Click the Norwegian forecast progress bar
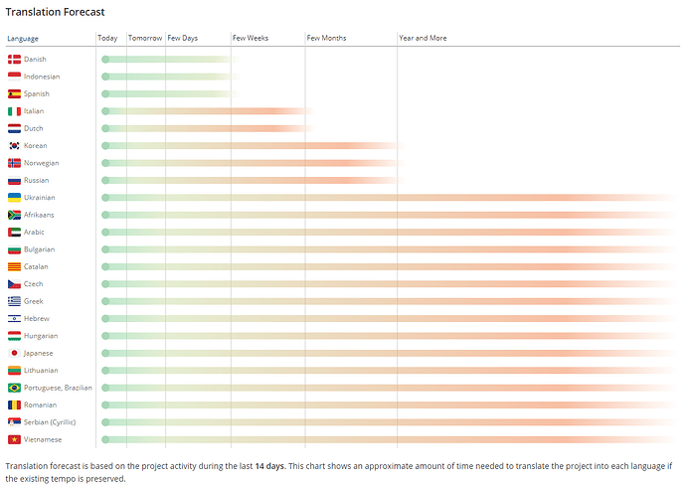Screen dimensions: 686x488 254,163
